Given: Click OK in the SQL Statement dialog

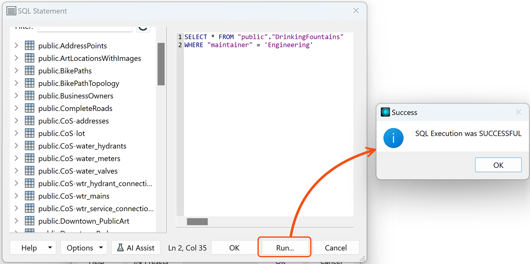Looking at the screenshot, I should pos(234,248).
